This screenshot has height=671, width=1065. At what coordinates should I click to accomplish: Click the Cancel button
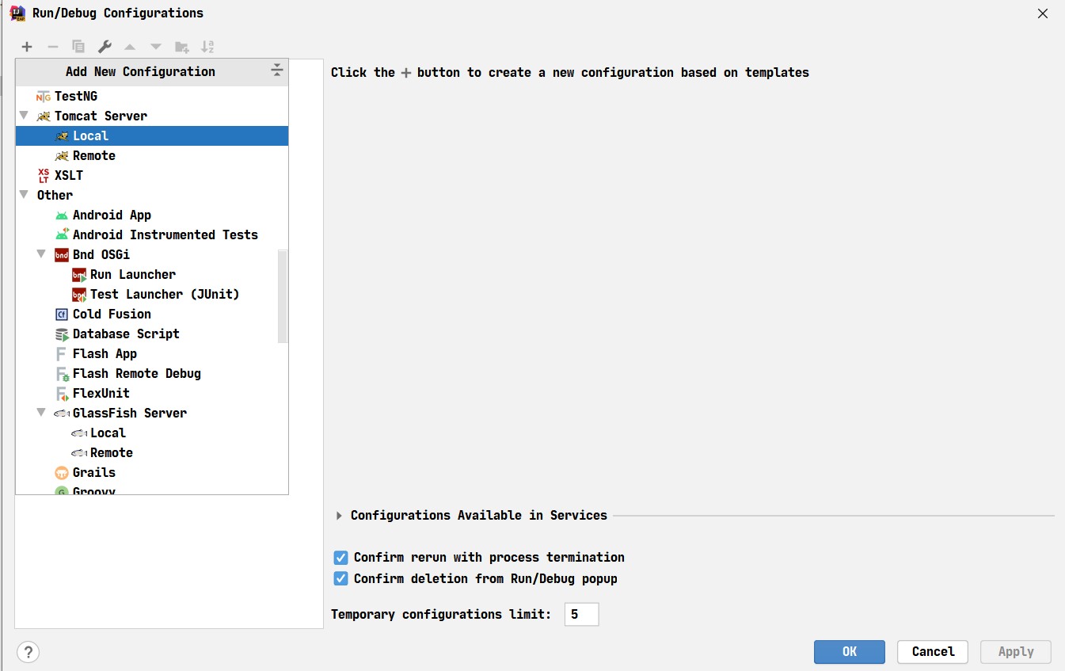click(932, 652)
